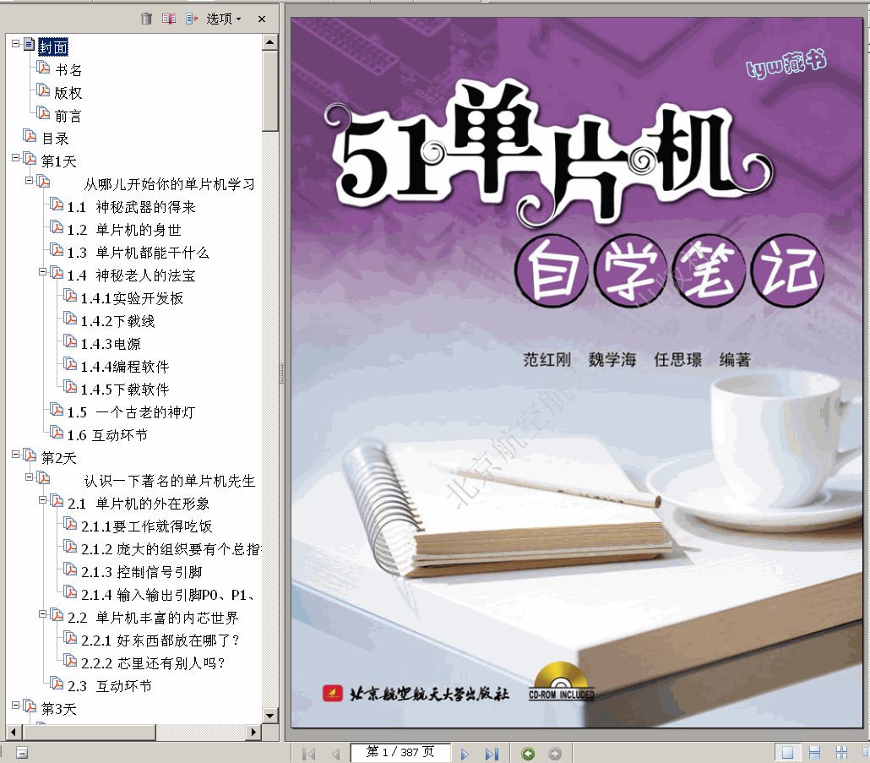Click the green previous view arrow
Screen dimensions: 870x763
coord(528,753)
